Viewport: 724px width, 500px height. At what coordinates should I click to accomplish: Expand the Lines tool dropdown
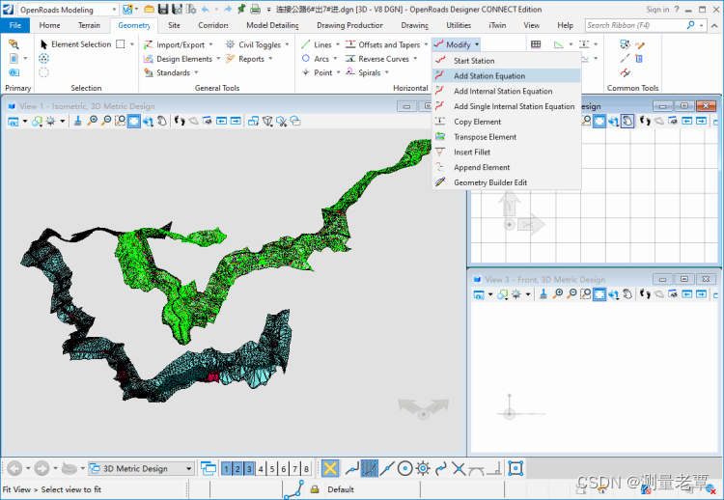(320, 44)
